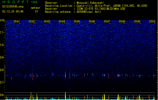Click the tallest yellow peak in bottom power graph
The image size is (158, 100).
click(x=65, y=96)
